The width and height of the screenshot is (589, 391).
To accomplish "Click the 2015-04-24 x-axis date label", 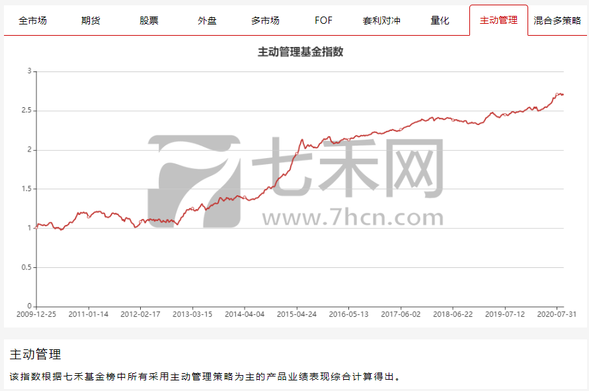I will (x=297, y=314).
